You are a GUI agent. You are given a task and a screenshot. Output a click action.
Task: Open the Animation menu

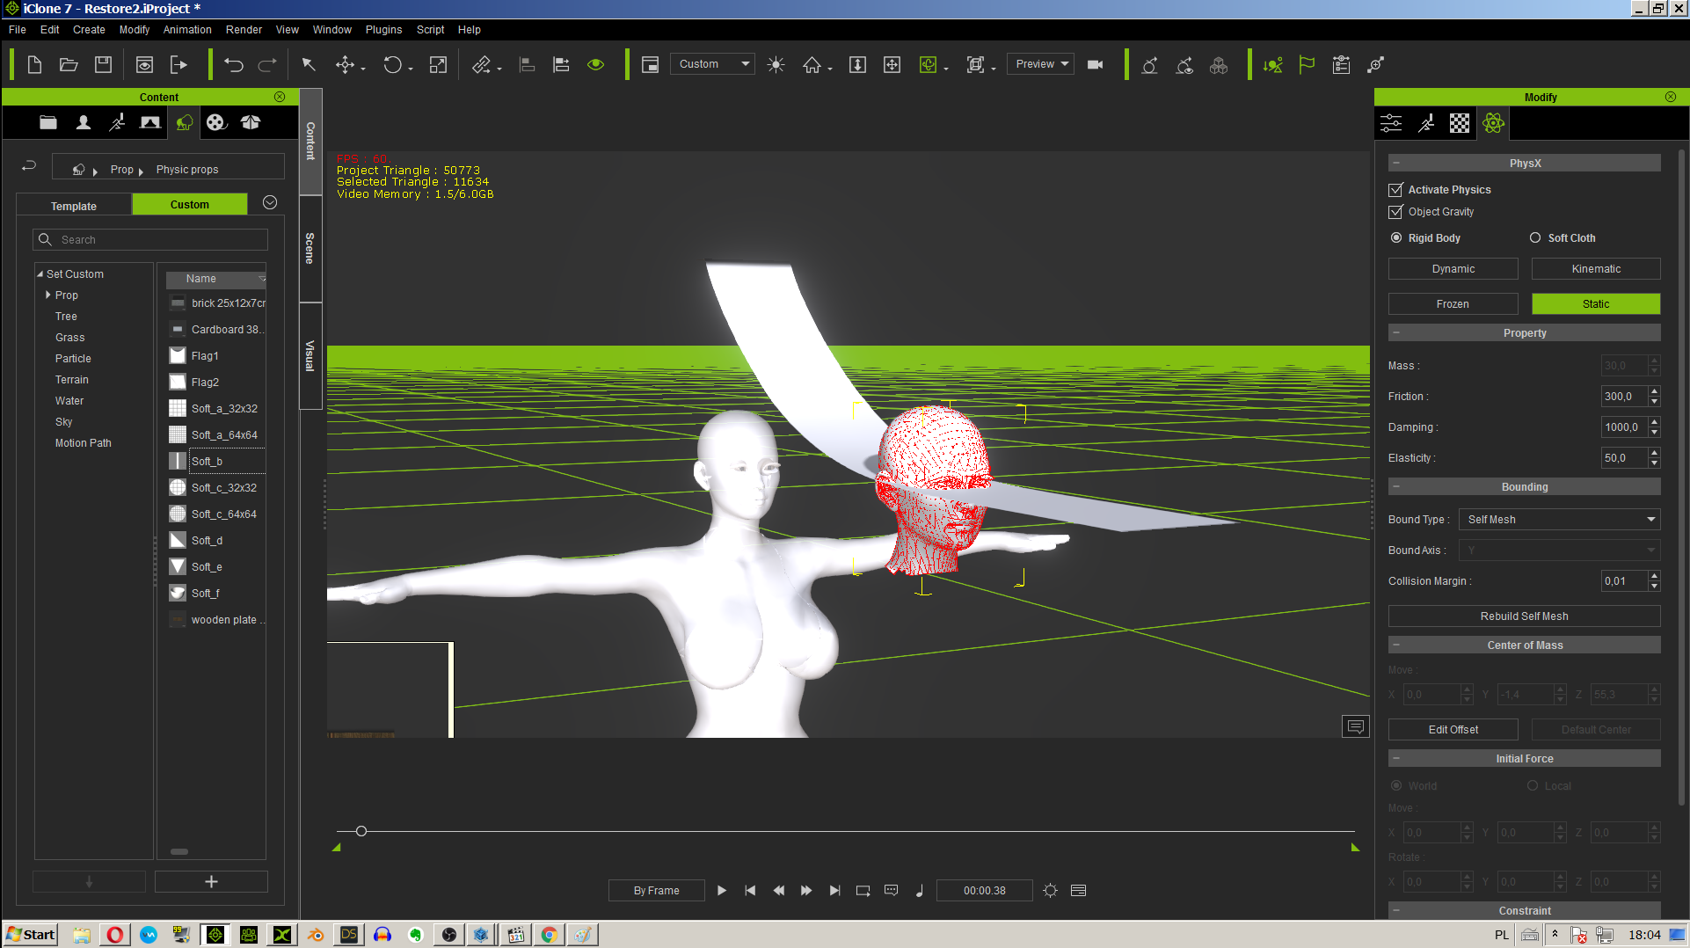(187, 29)
